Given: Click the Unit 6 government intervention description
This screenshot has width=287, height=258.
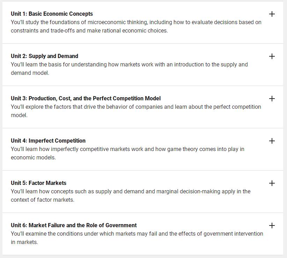Looking at the screenshot, I should 137,238.
